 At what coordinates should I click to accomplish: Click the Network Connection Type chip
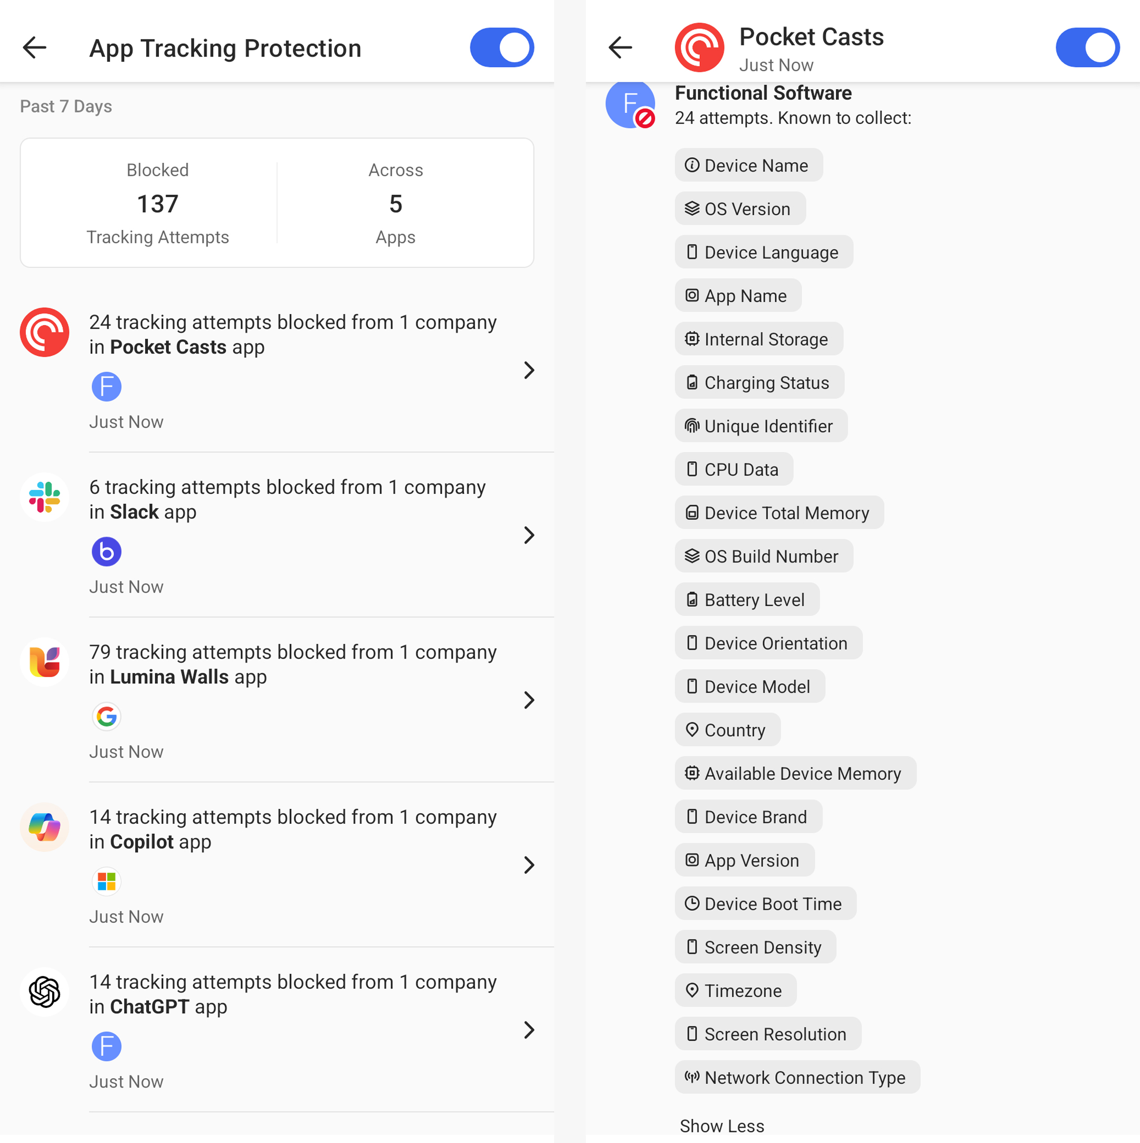tap(797, 1078)
